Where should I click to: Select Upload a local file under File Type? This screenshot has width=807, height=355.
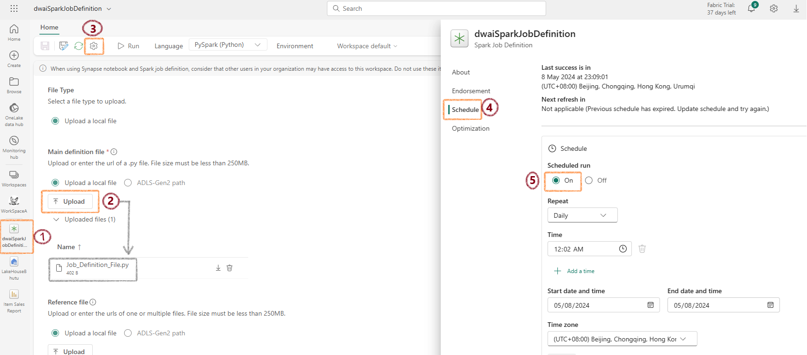pos(55,121)
